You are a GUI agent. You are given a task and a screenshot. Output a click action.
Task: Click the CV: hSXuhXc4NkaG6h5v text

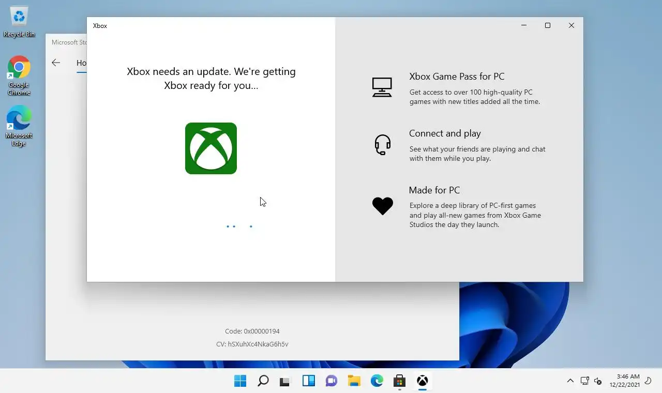pyautogui.click(x=252, y=344)
